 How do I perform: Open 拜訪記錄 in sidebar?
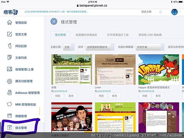point(21,46)
